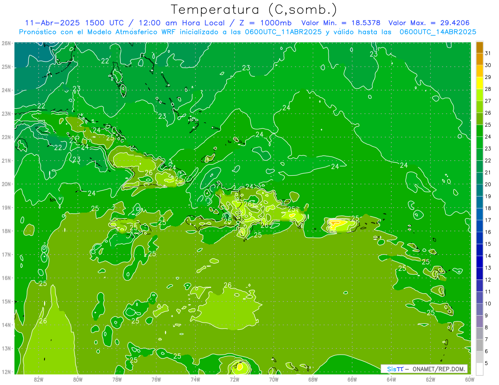Click the legend value label '11'

[x=488, y=292]
